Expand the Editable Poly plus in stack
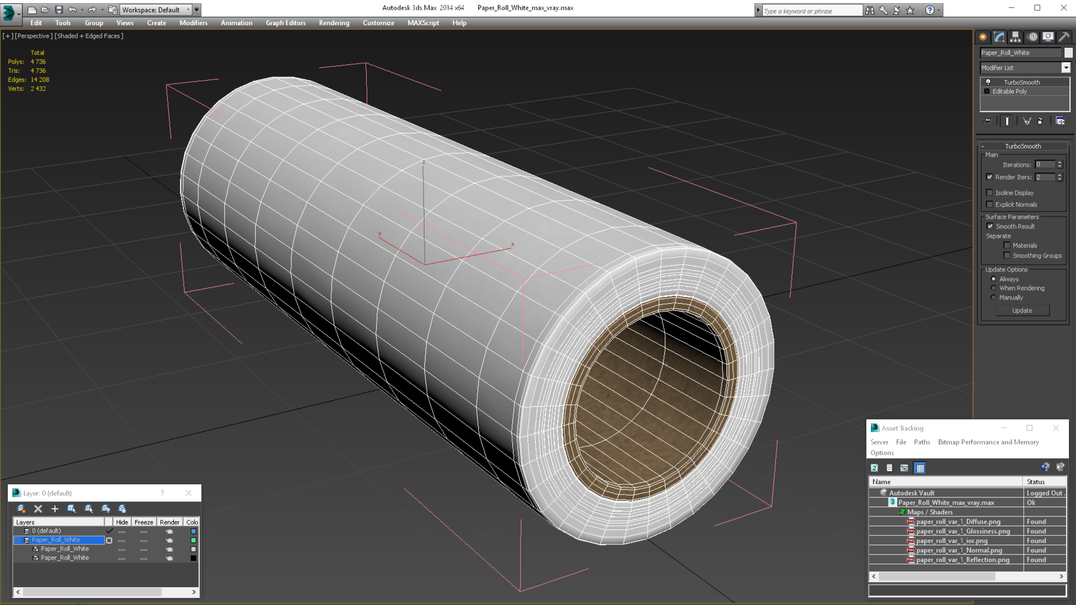 click(x=987, y=91)
